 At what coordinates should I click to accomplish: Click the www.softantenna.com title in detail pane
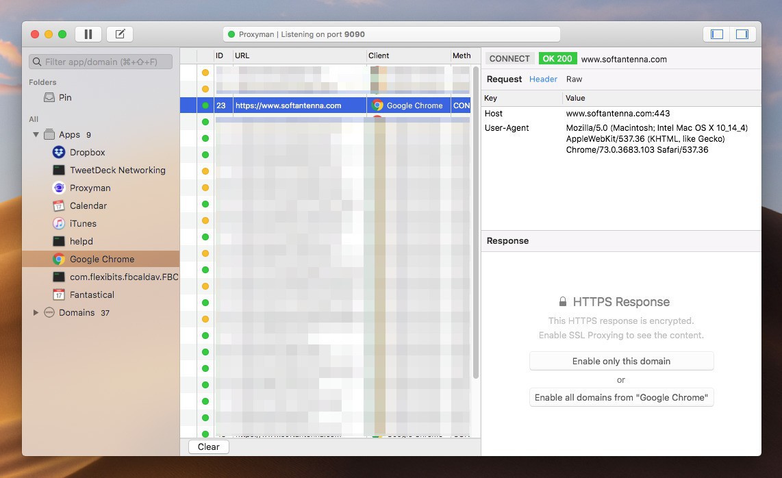[x=624, y=59]
